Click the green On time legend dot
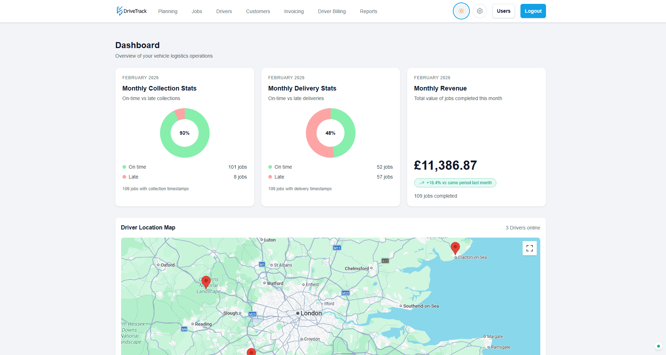 [x=124, y=167]
